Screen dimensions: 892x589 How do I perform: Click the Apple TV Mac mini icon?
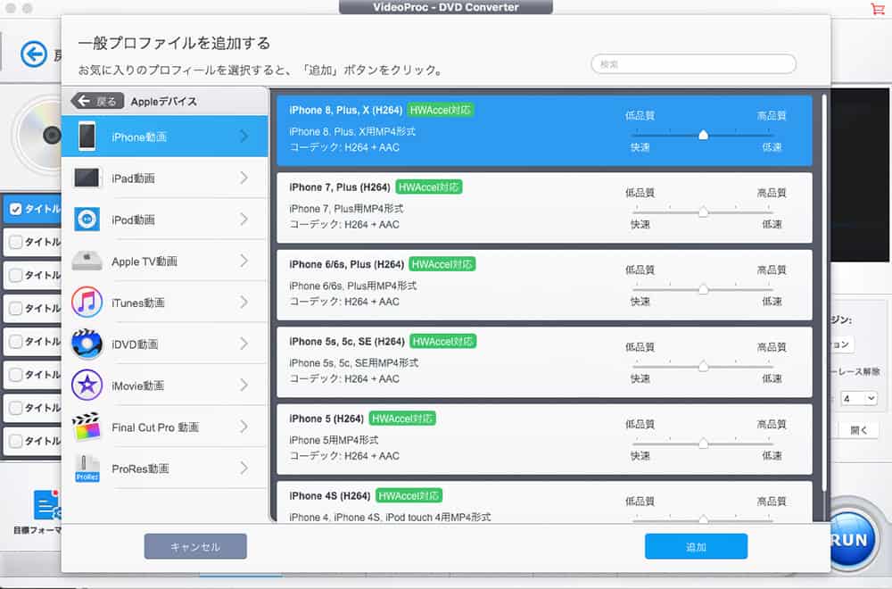pos(87,261)
